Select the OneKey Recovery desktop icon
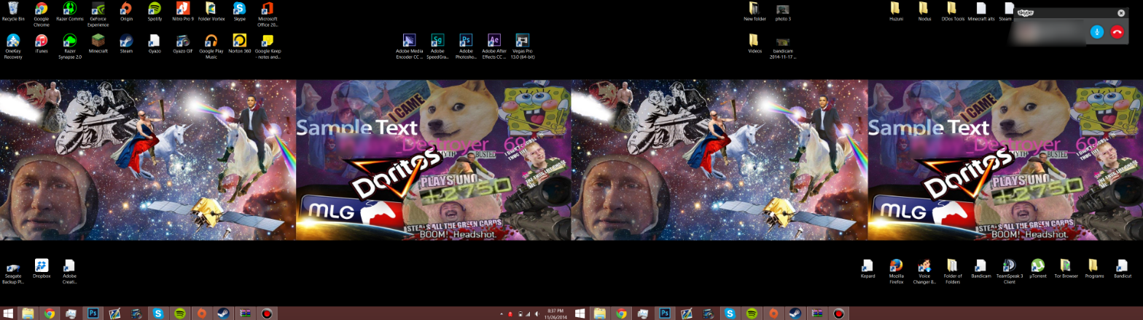 tap(13, 46)
